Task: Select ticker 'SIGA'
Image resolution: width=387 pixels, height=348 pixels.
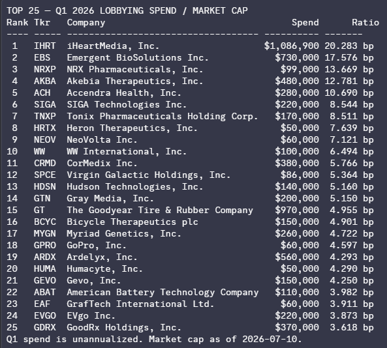Action: [44, 104]
